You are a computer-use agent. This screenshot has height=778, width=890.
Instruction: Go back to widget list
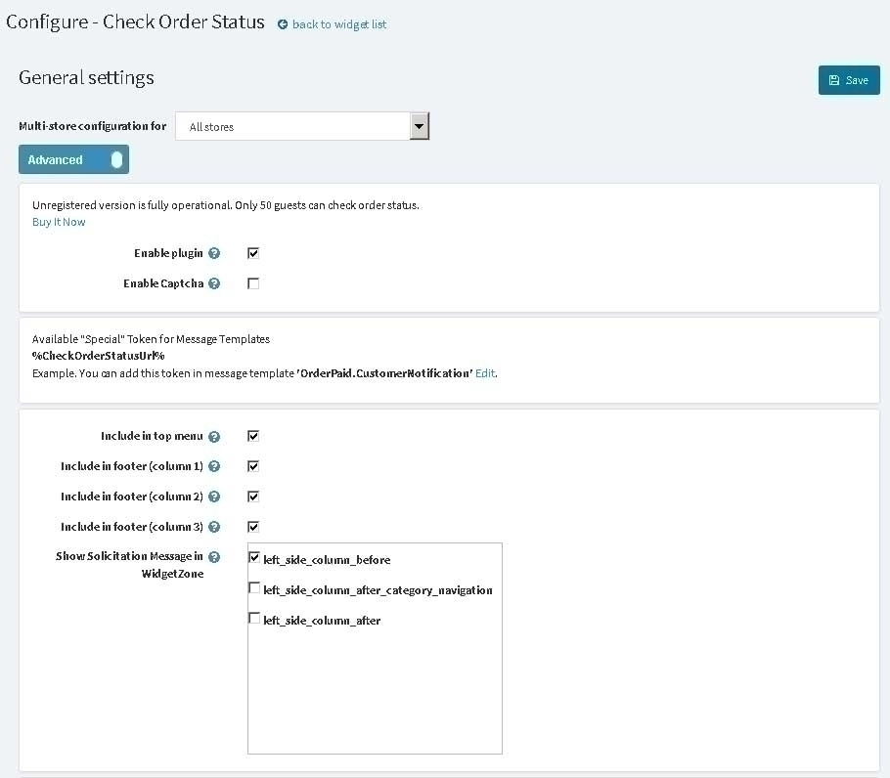338,24
